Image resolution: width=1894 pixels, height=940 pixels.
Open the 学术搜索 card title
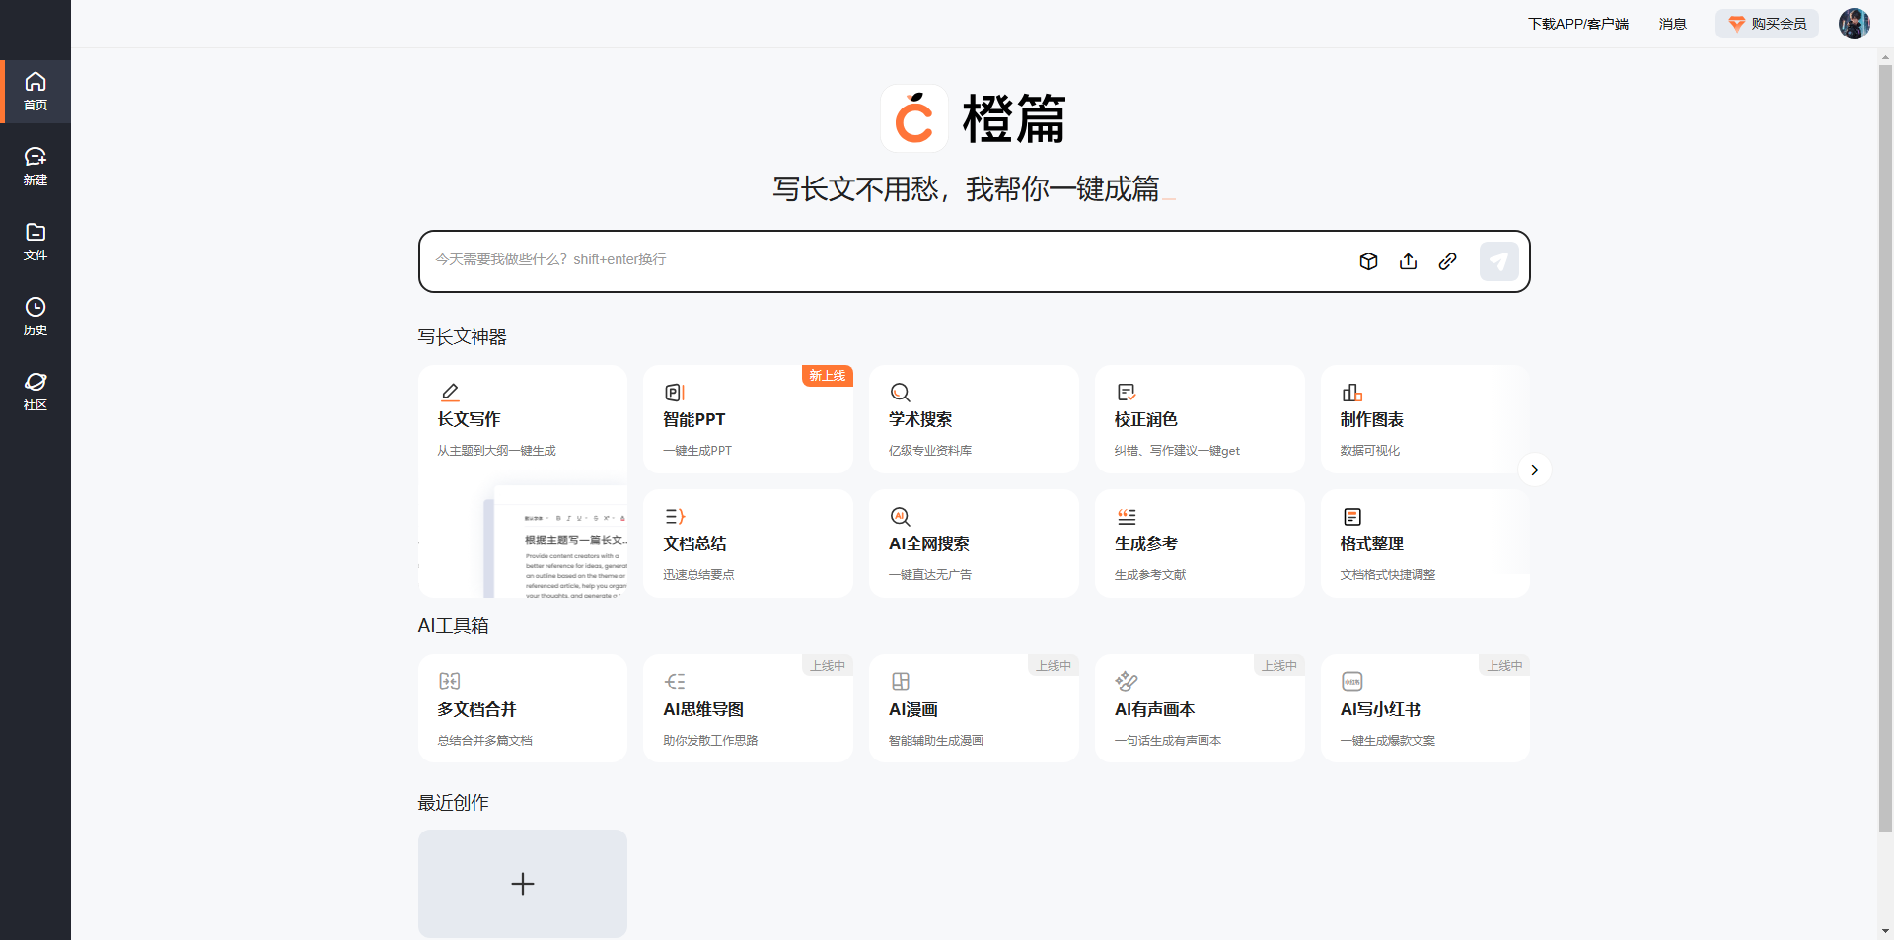pyautogui.click(x=920, y=419)
